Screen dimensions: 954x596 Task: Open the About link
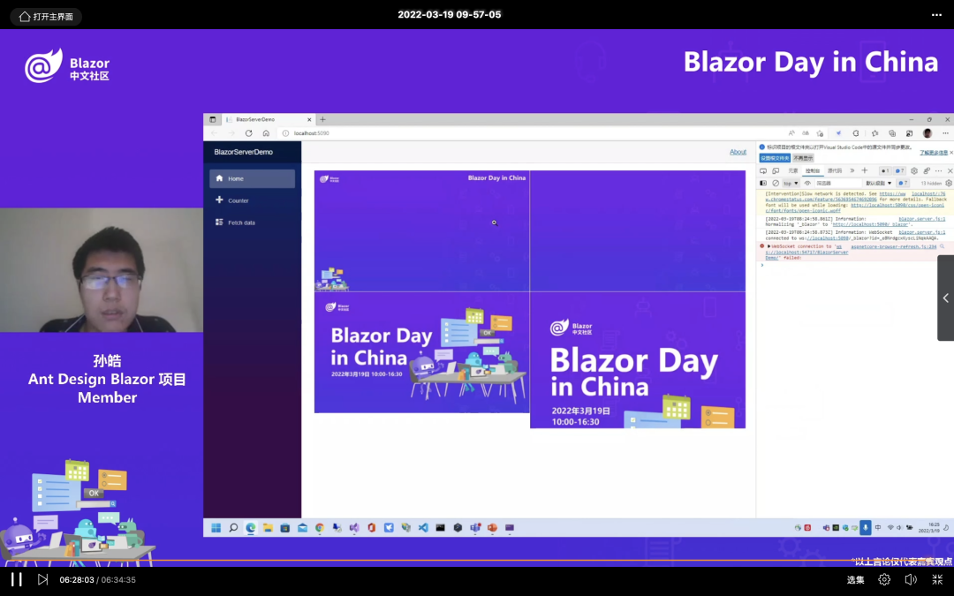(738, 152)
